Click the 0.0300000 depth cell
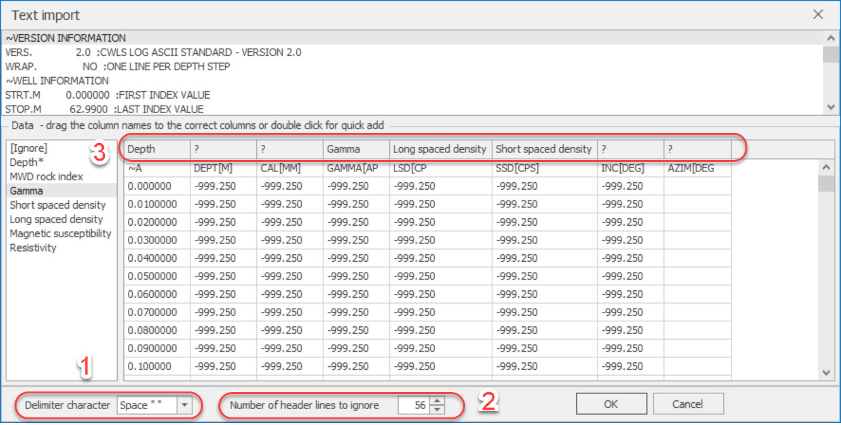Image resolution: width=841 pixels, height=425 pixels. point(157,240)
